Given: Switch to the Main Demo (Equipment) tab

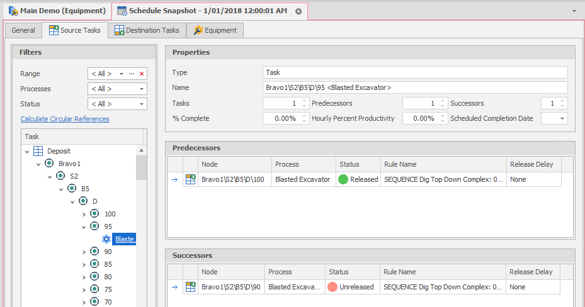Looking at the screenshot, I should coord(57,11).
